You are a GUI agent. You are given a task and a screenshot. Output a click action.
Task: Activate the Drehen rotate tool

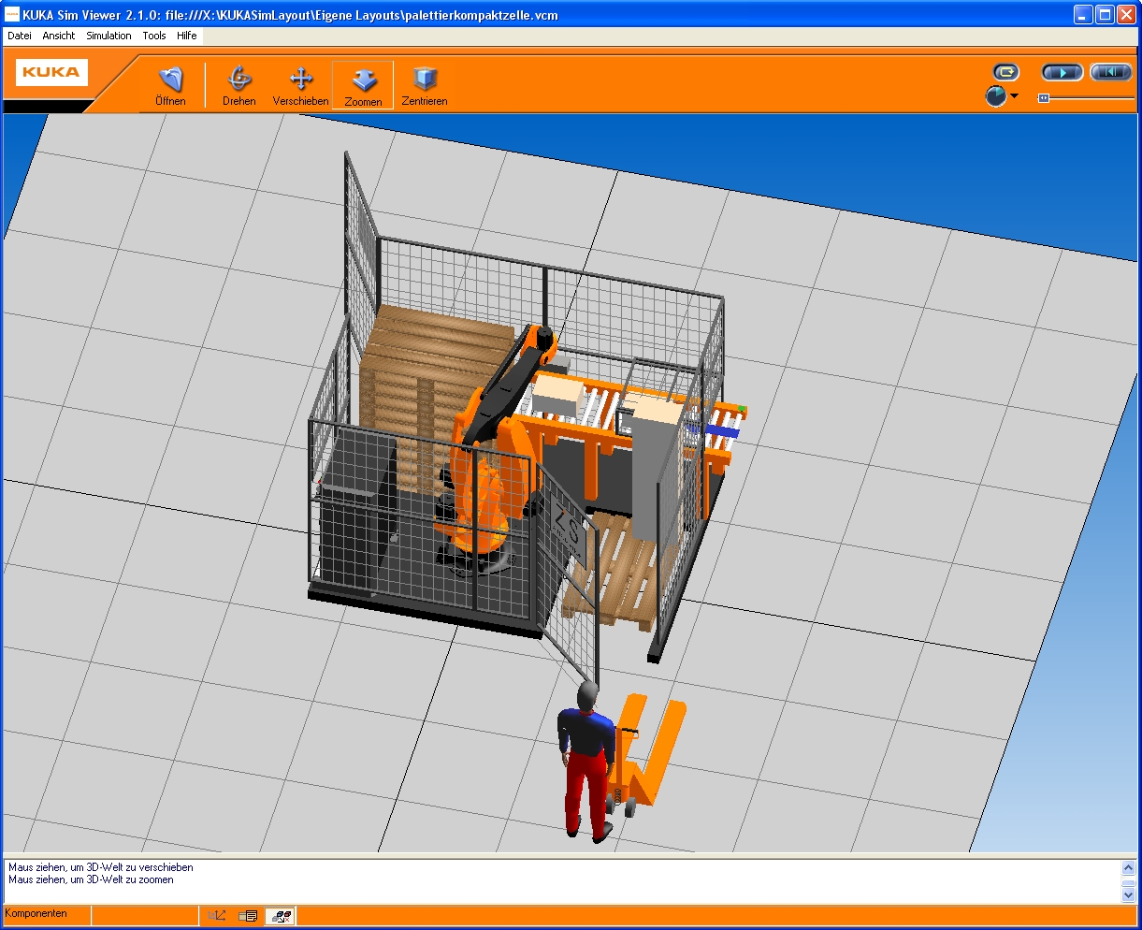pos(239,82)
